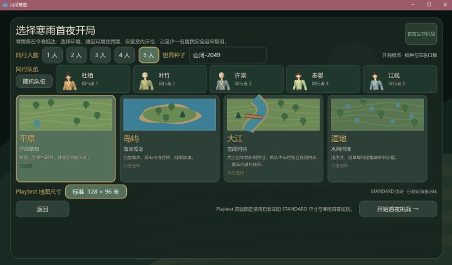452x265 pixels.
Task: Click the app icon in title bar
Action: (5, 5)
